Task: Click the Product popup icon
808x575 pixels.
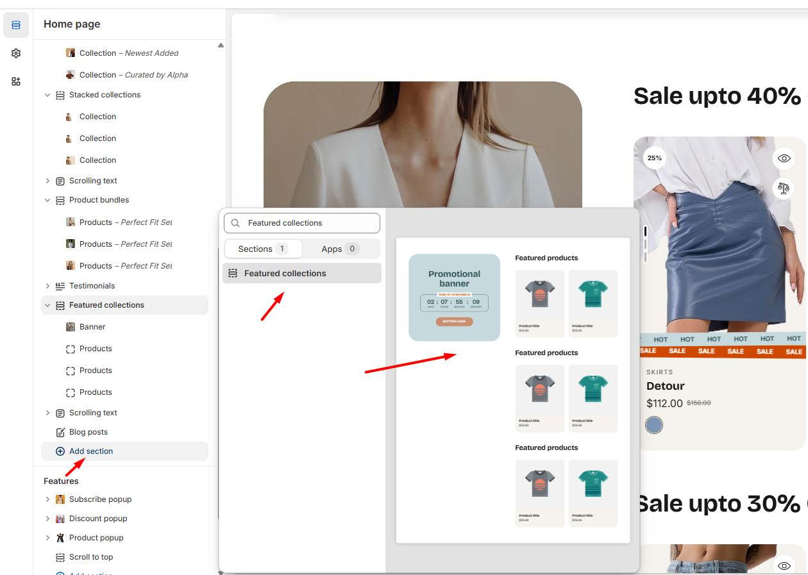Action: coord(60,538)
